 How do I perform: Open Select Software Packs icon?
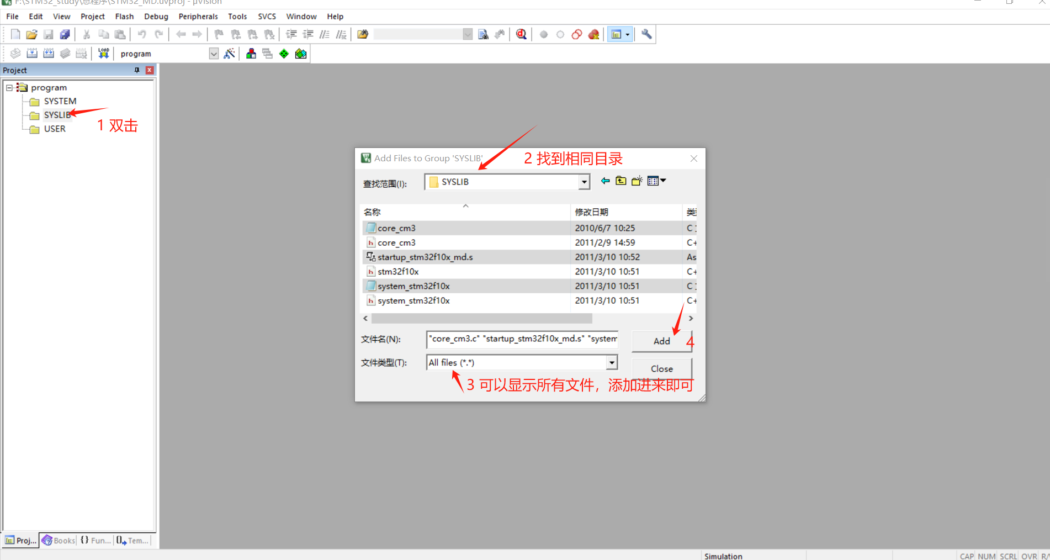[301, 54]
